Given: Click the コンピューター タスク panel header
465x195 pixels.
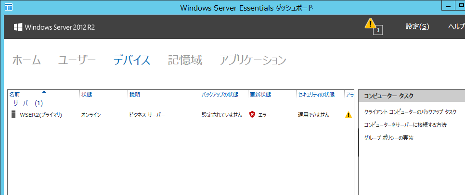Looking at the screenshot, I should pyautogui.click(x=412, y=96).
